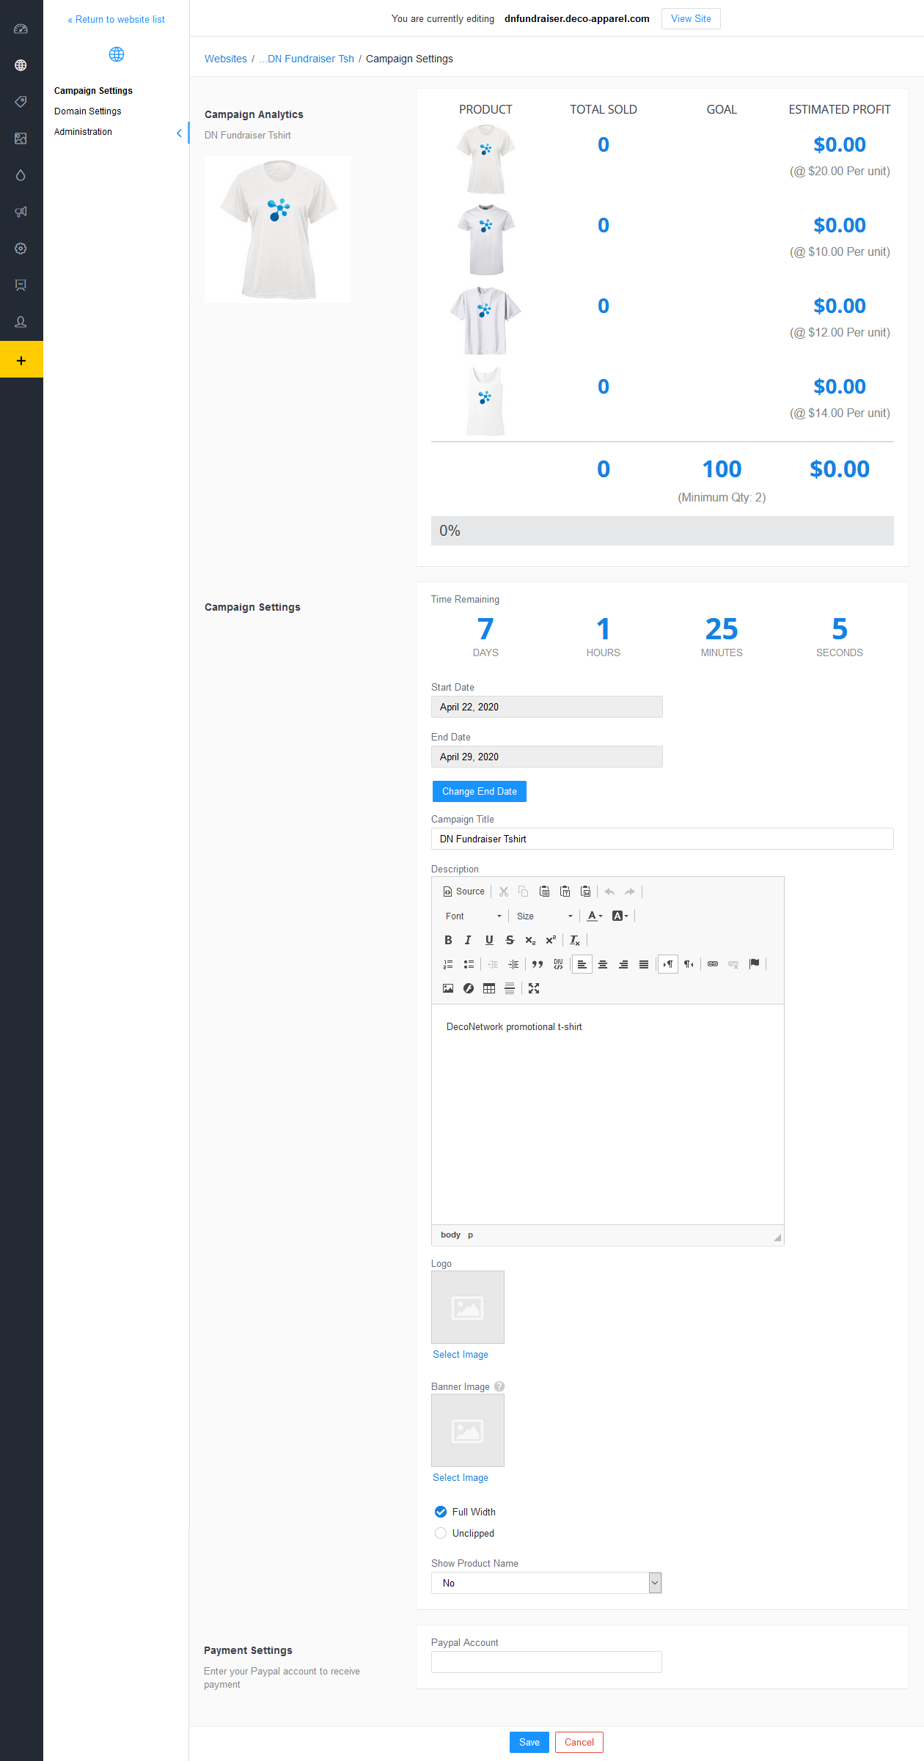
Task: Open the megaphone marketing icon in sidebar
Action: pyautogui.click(x=21, y=212)
